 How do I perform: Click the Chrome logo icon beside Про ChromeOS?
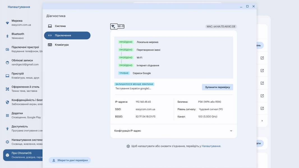pyautogui.click(x=7, y=155)
